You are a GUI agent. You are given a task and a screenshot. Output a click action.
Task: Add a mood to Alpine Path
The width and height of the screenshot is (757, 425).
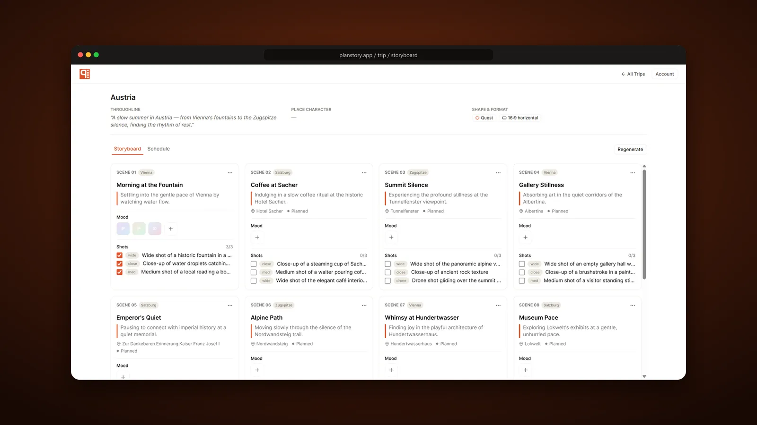[257, 370]
